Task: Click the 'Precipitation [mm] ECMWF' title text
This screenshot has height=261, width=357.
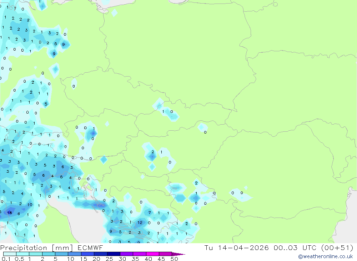Action: pos(52,247)
